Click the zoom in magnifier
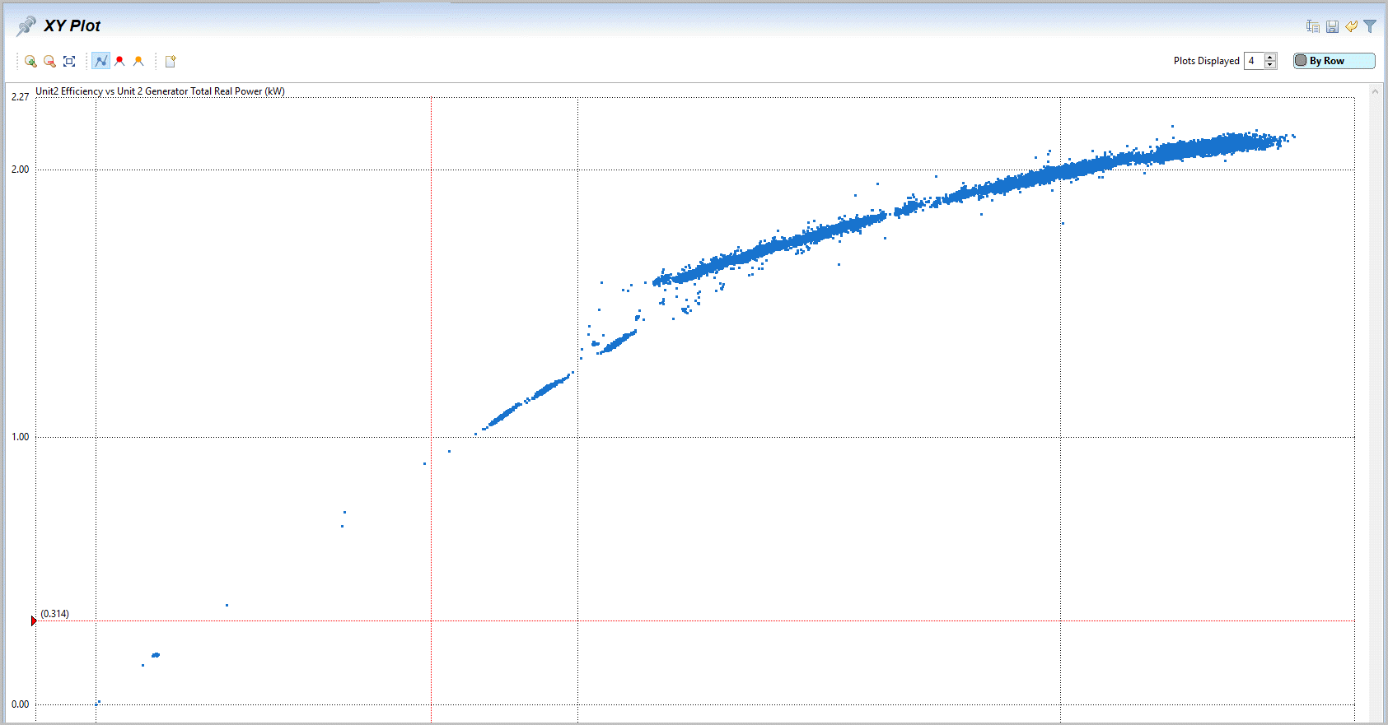The height and width of the screenshot is (725, 1388). (30, 61)
